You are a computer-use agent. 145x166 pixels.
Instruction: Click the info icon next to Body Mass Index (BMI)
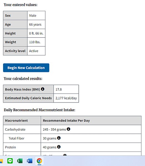(x=43, y=89)
